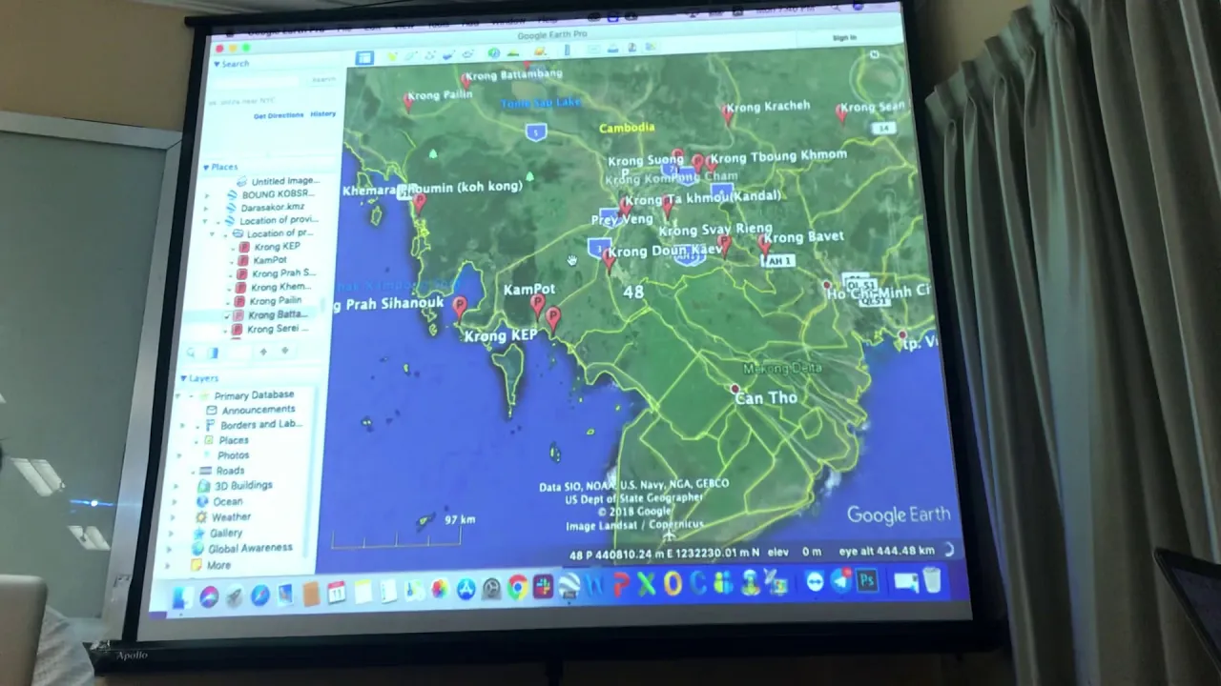The image size is (1221, 686).
Task: Open the Record a Tour toolbar icon
Action: 467,54
